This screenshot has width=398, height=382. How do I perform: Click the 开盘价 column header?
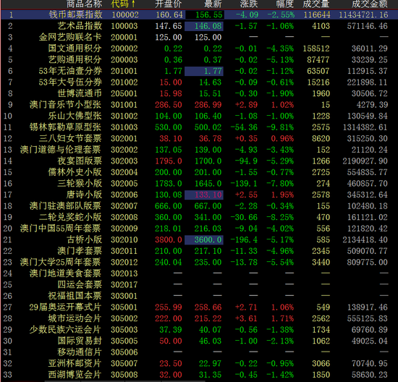(x=169, y=4)
